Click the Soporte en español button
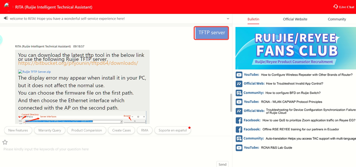 point(172,130)
